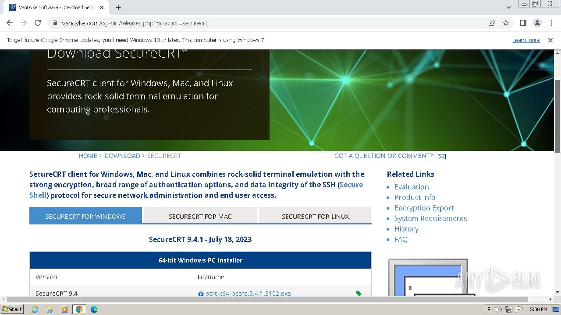Open History related link
Image resolution: width=561 pixels, height=315 pixels.
[406, 229]
